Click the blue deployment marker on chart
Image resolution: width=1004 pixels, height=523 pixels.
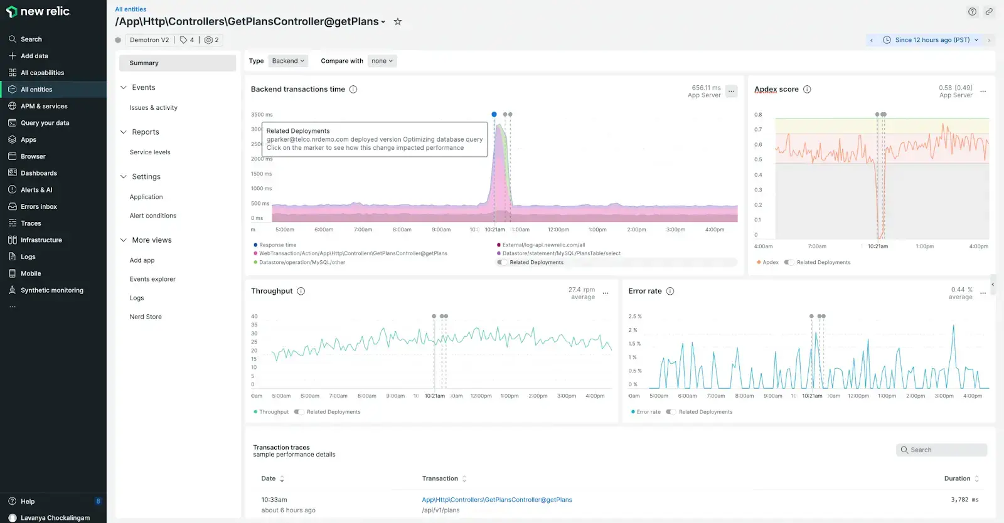(494, 114)
